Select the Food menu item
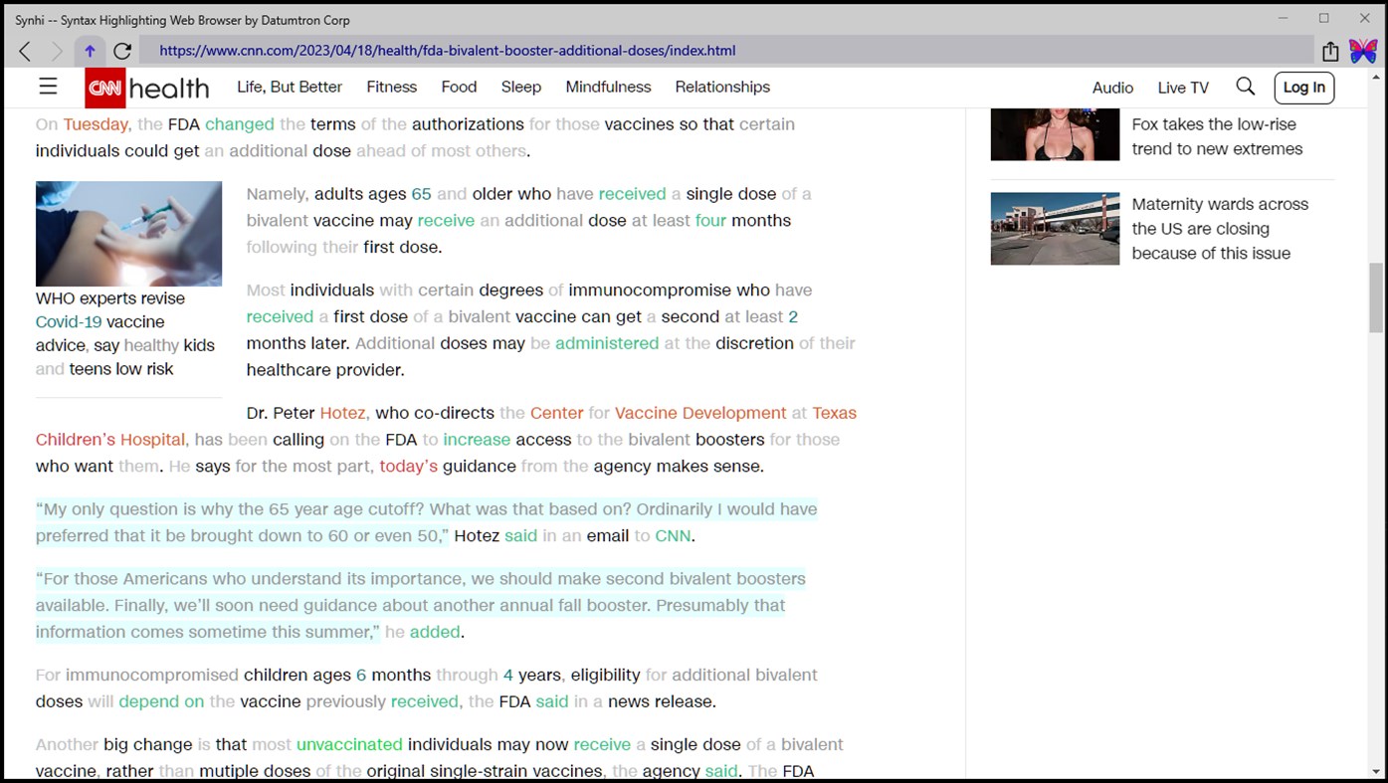Viewport: 1388px width, 783px height. coord(459,88)
